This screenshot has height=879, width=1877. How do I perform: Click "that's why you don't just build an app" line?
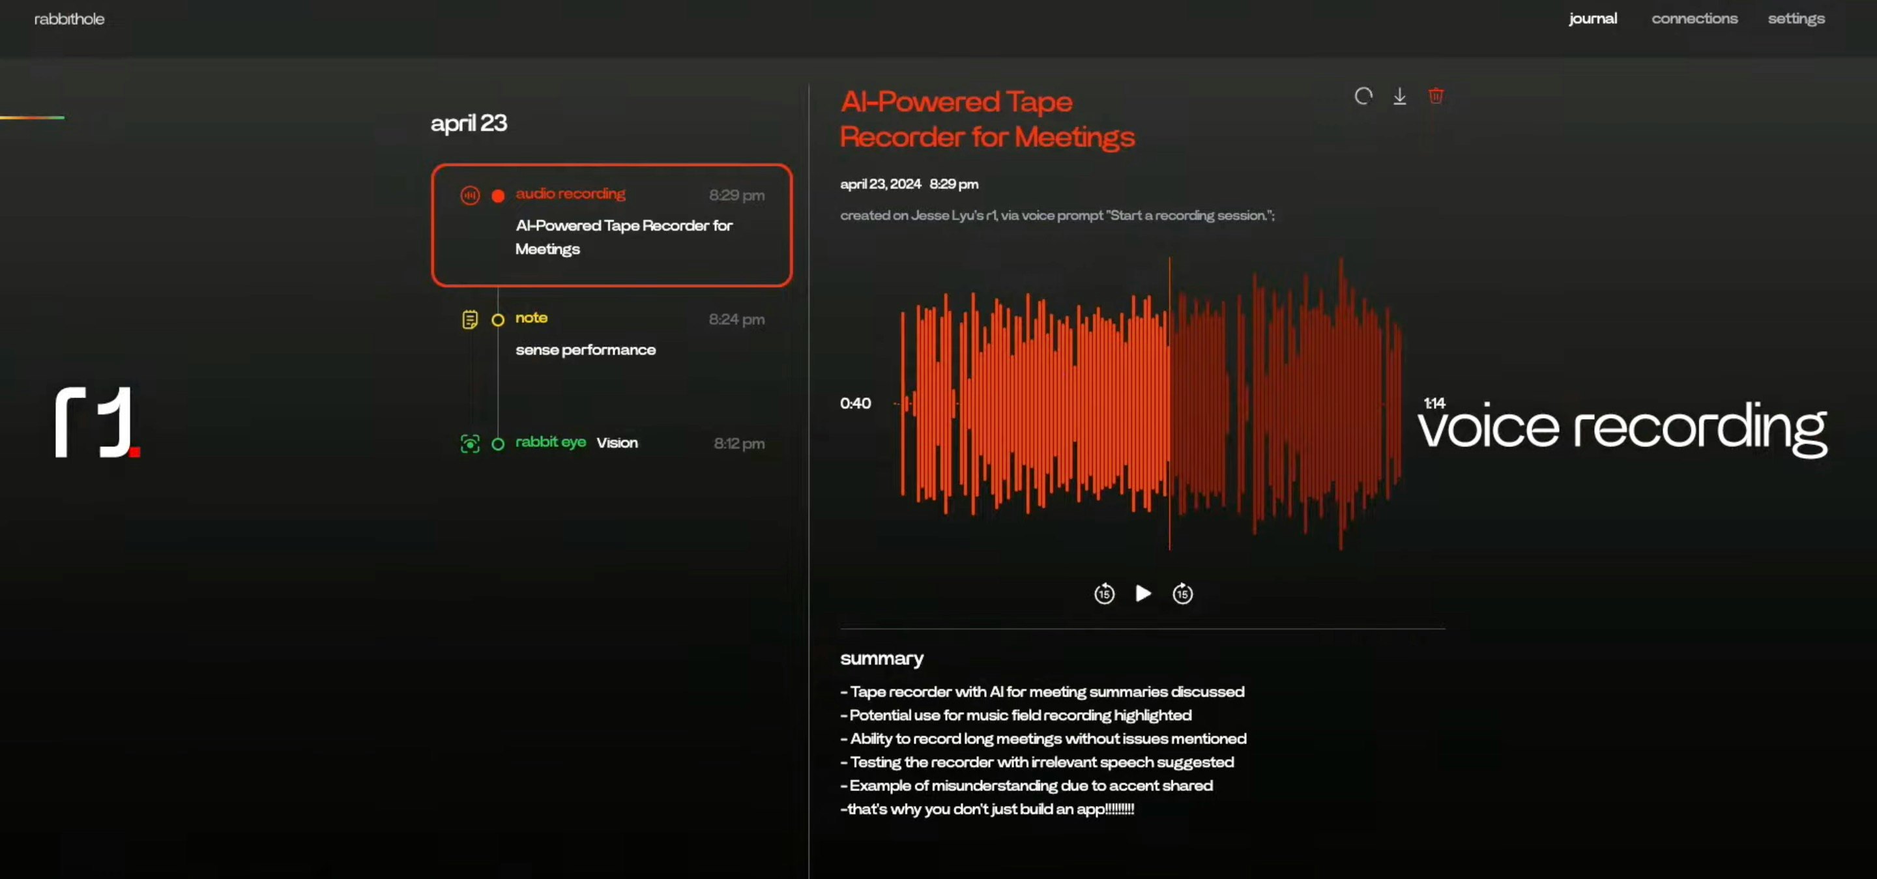tap(987, 809)
